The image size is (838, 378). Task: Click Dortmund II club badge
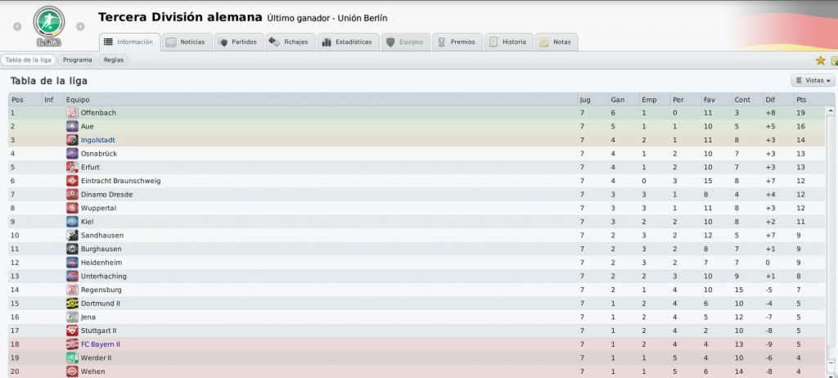coord(72,304)
